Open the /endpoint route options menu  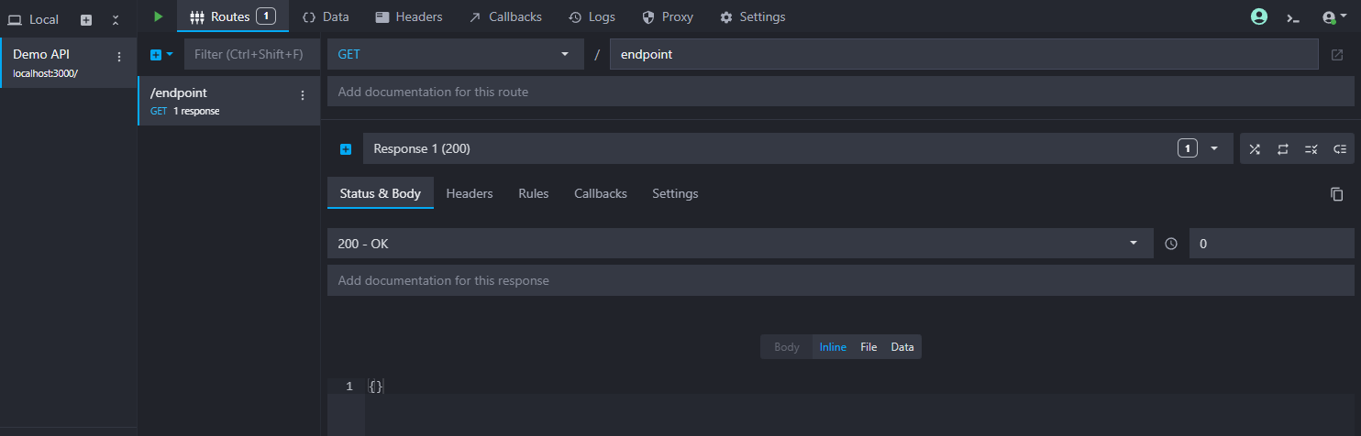pyautogui.click(x=303, y=95)
